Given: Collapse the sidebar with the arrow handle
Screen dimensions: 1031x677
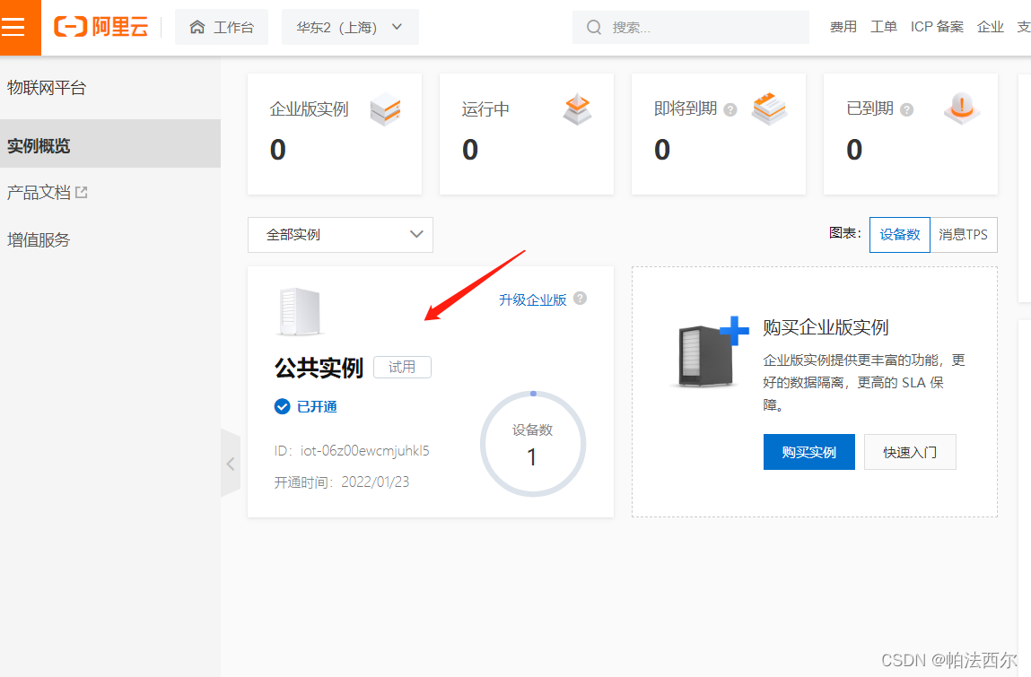Looking at the screenshot, I should [x=230, y=464].
